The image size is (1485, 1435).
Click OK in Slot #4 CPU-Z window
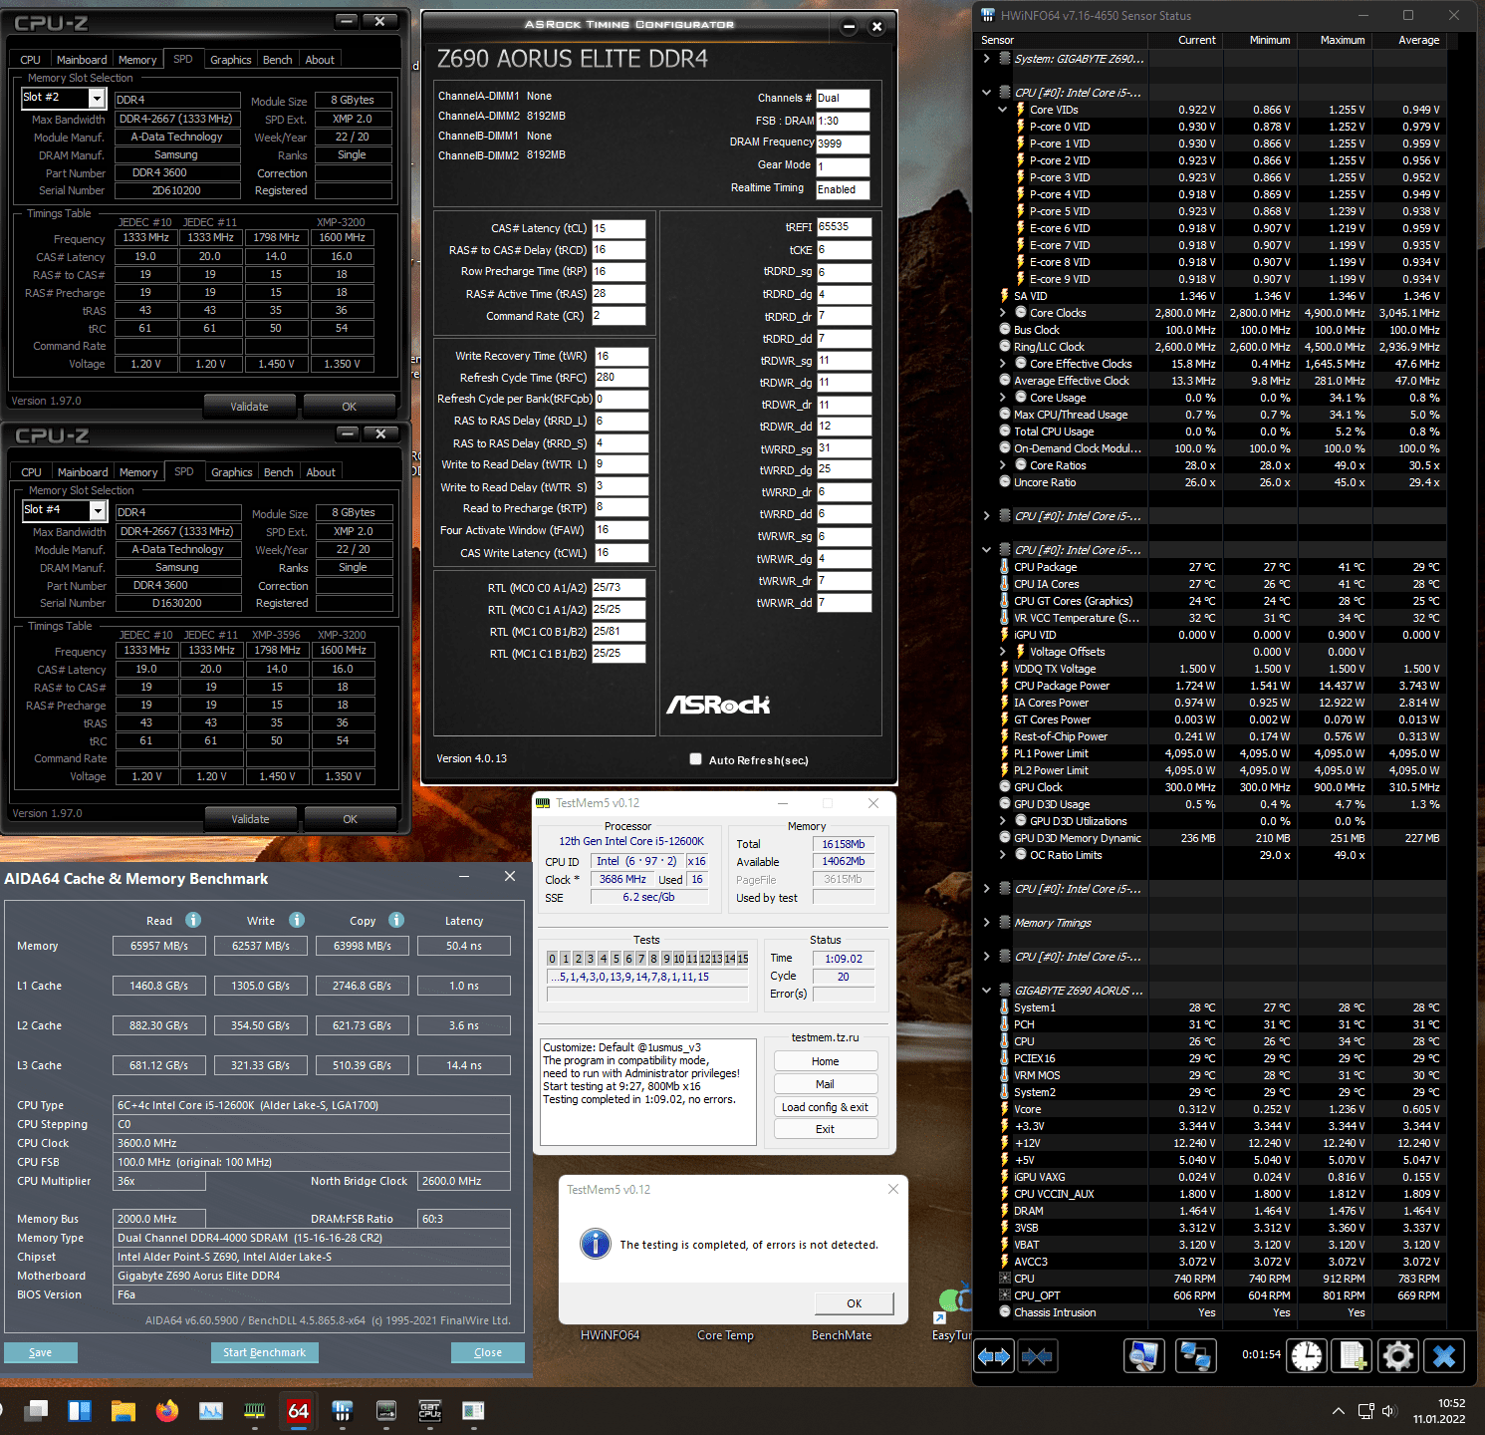coord(351,819)
